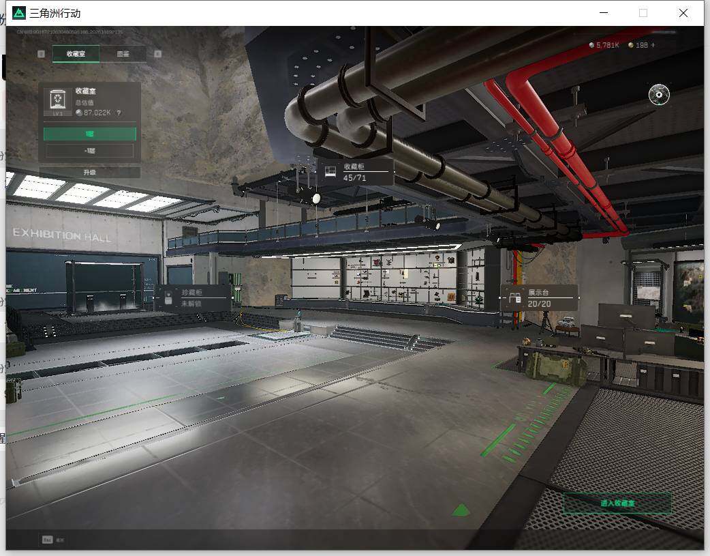Click the 进入收藏室 button
The image size is (710, 556).
617,503
